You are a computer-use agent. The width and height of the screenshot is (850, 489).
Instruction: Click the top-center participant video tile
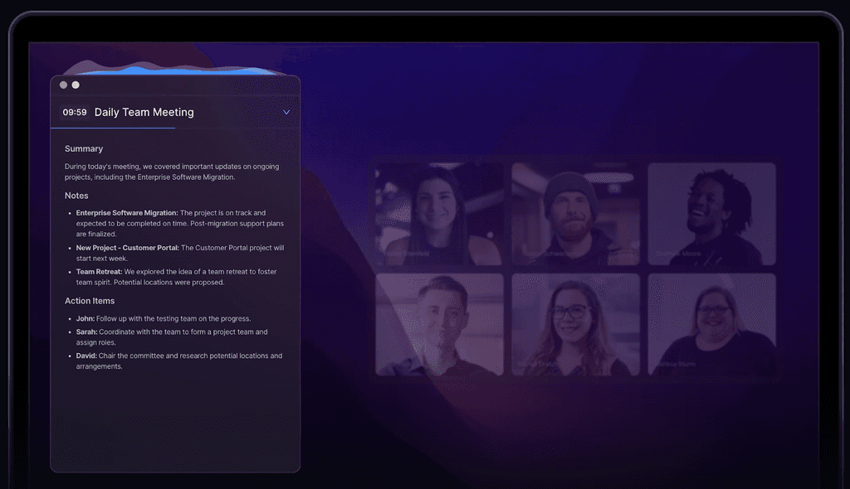576,214
